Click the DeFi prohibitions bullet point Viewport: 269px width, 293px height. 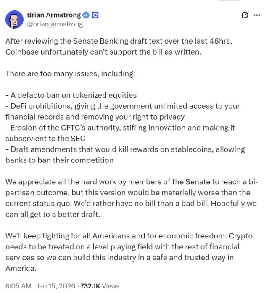tap(122, 111)
